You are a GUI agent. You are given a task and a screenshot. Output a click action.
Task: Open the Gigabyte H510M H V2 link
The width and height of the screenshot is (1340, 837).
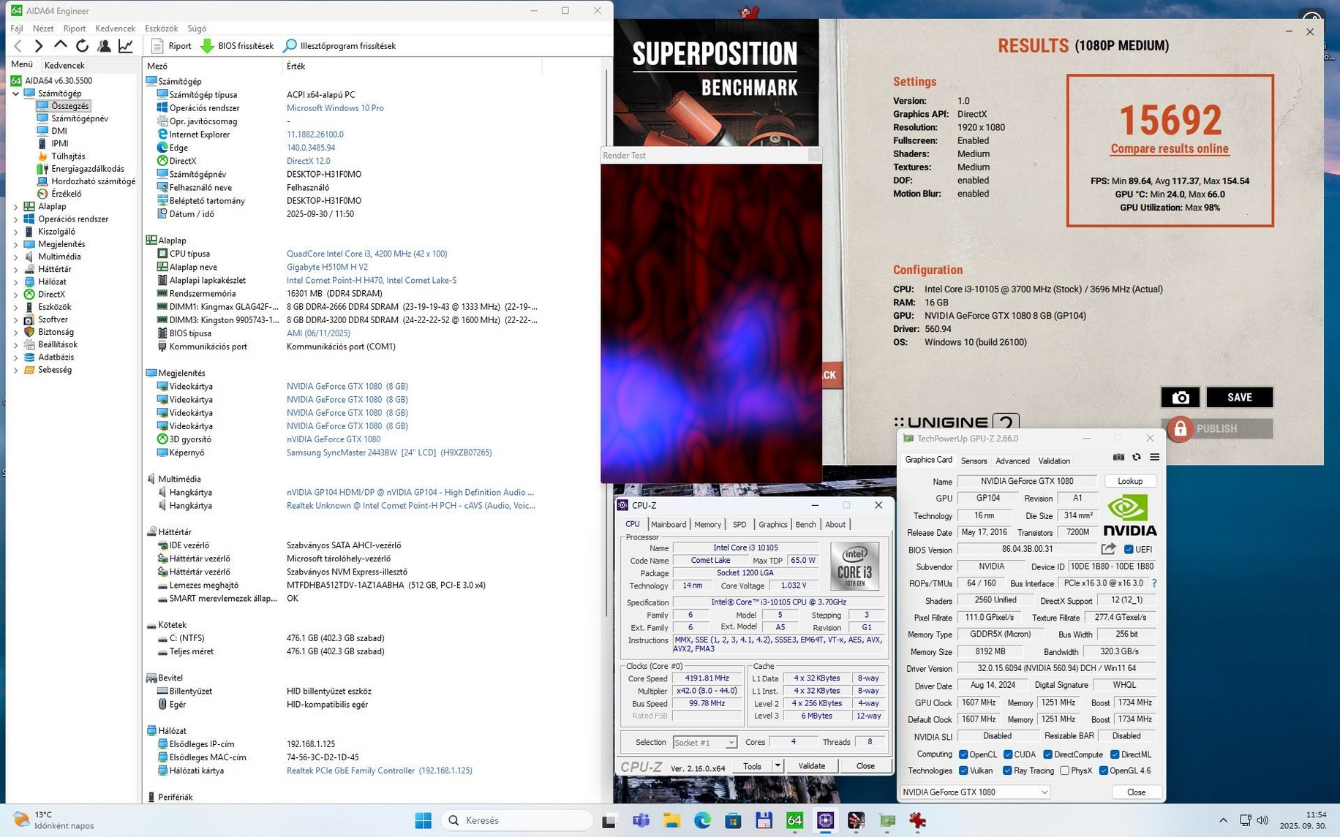coord(327,267)
